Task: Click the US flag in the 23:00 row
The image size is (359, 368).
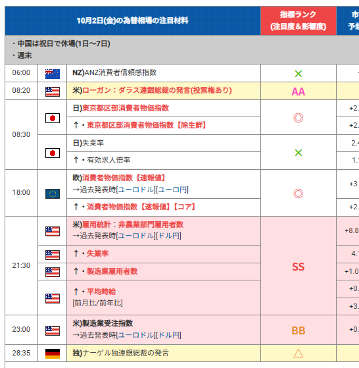Action: pos(52,330)
